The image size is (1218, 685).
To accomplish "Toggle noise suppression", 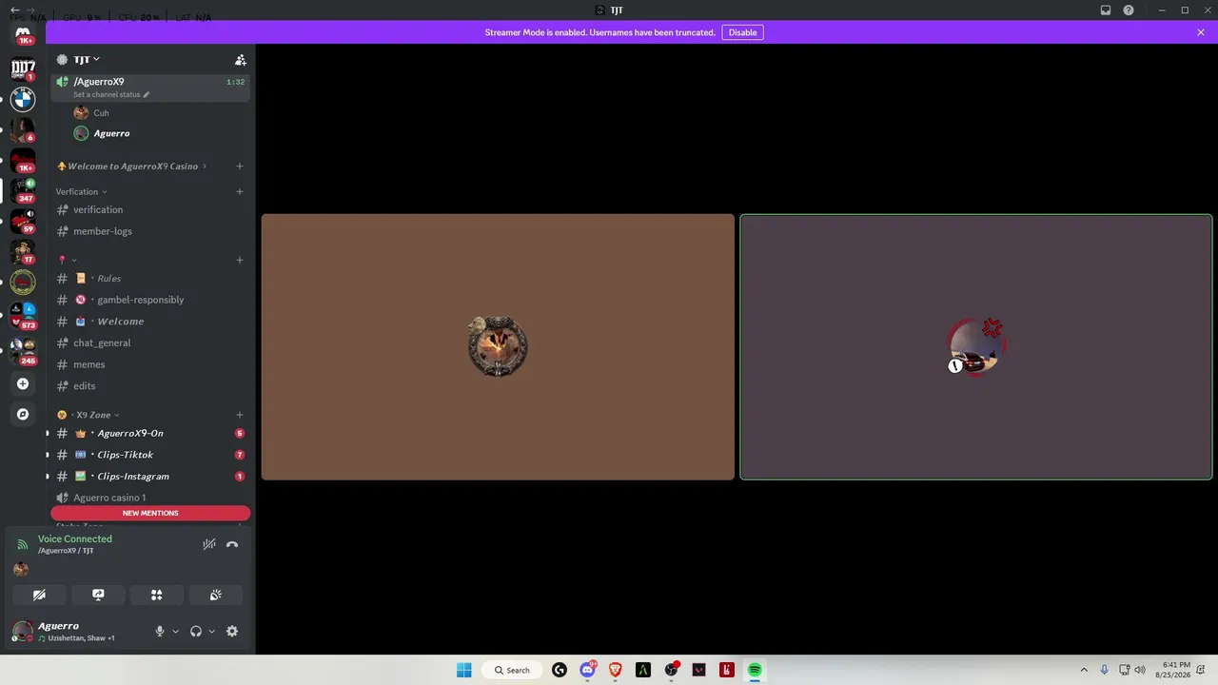I will point(209,544).
